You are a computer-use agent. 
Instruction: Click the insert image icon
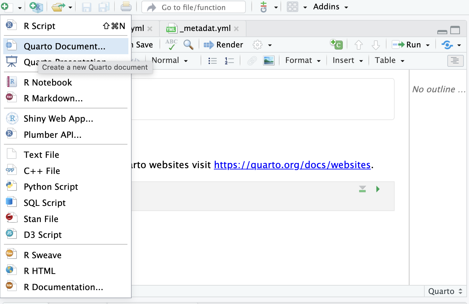[x=268, y=61]
